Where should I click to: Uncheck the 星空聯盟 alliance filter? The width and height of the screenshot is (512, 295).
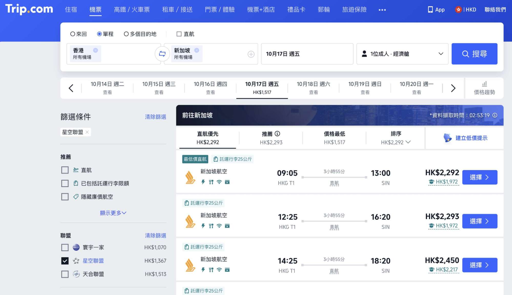tap(65, 260)
